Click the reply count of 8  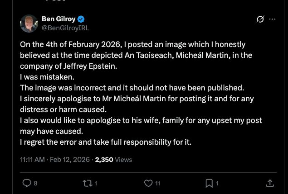36,184
